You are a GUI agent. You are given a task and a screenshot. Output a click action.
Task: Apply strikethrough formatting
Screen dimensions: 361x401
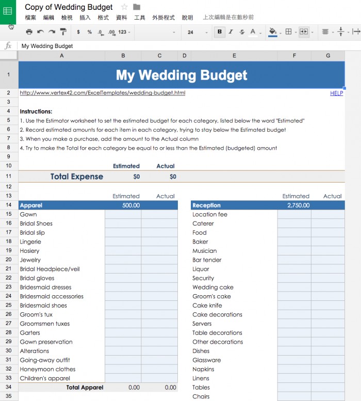[x=241, y=32]
